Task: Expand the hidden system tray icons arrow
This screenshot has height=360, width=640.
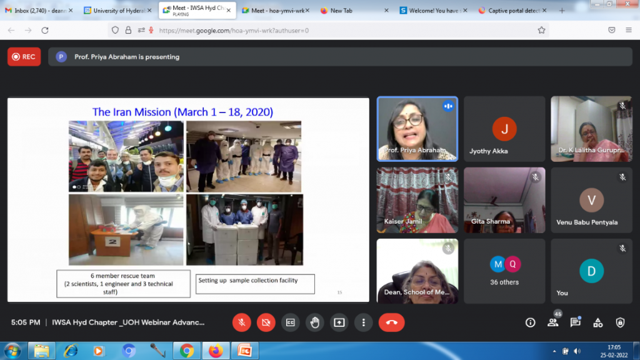Action: pos(554,351)
